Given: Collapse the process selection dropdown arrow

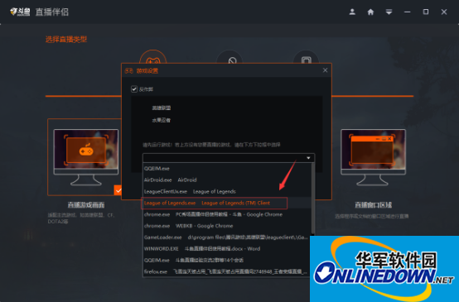Looking at the screenshot, I should [308, 158].
